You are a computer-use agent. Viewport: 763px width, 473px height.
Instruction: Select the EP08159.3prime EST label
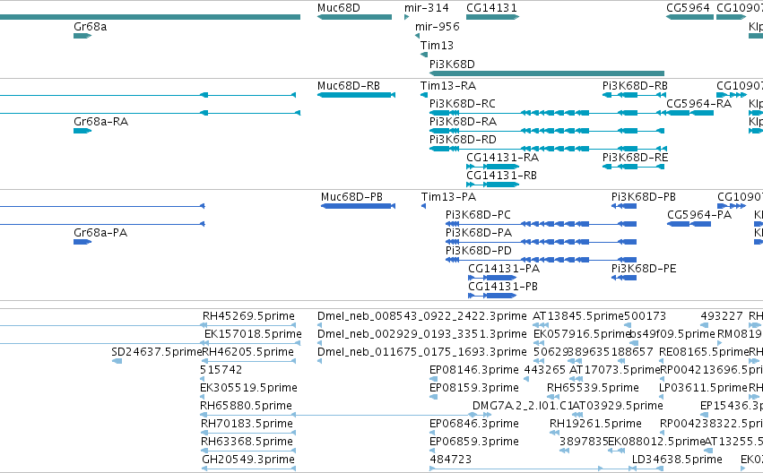tap(474, 389)
